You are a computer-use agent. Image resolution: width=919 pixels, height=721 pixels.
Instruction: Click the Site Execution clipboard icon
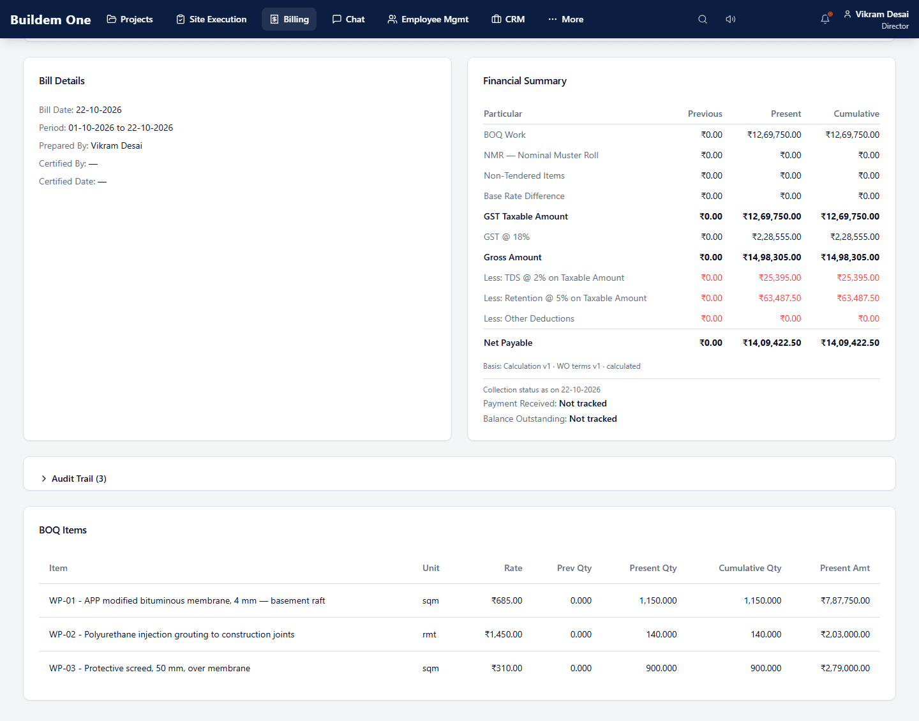181,19
